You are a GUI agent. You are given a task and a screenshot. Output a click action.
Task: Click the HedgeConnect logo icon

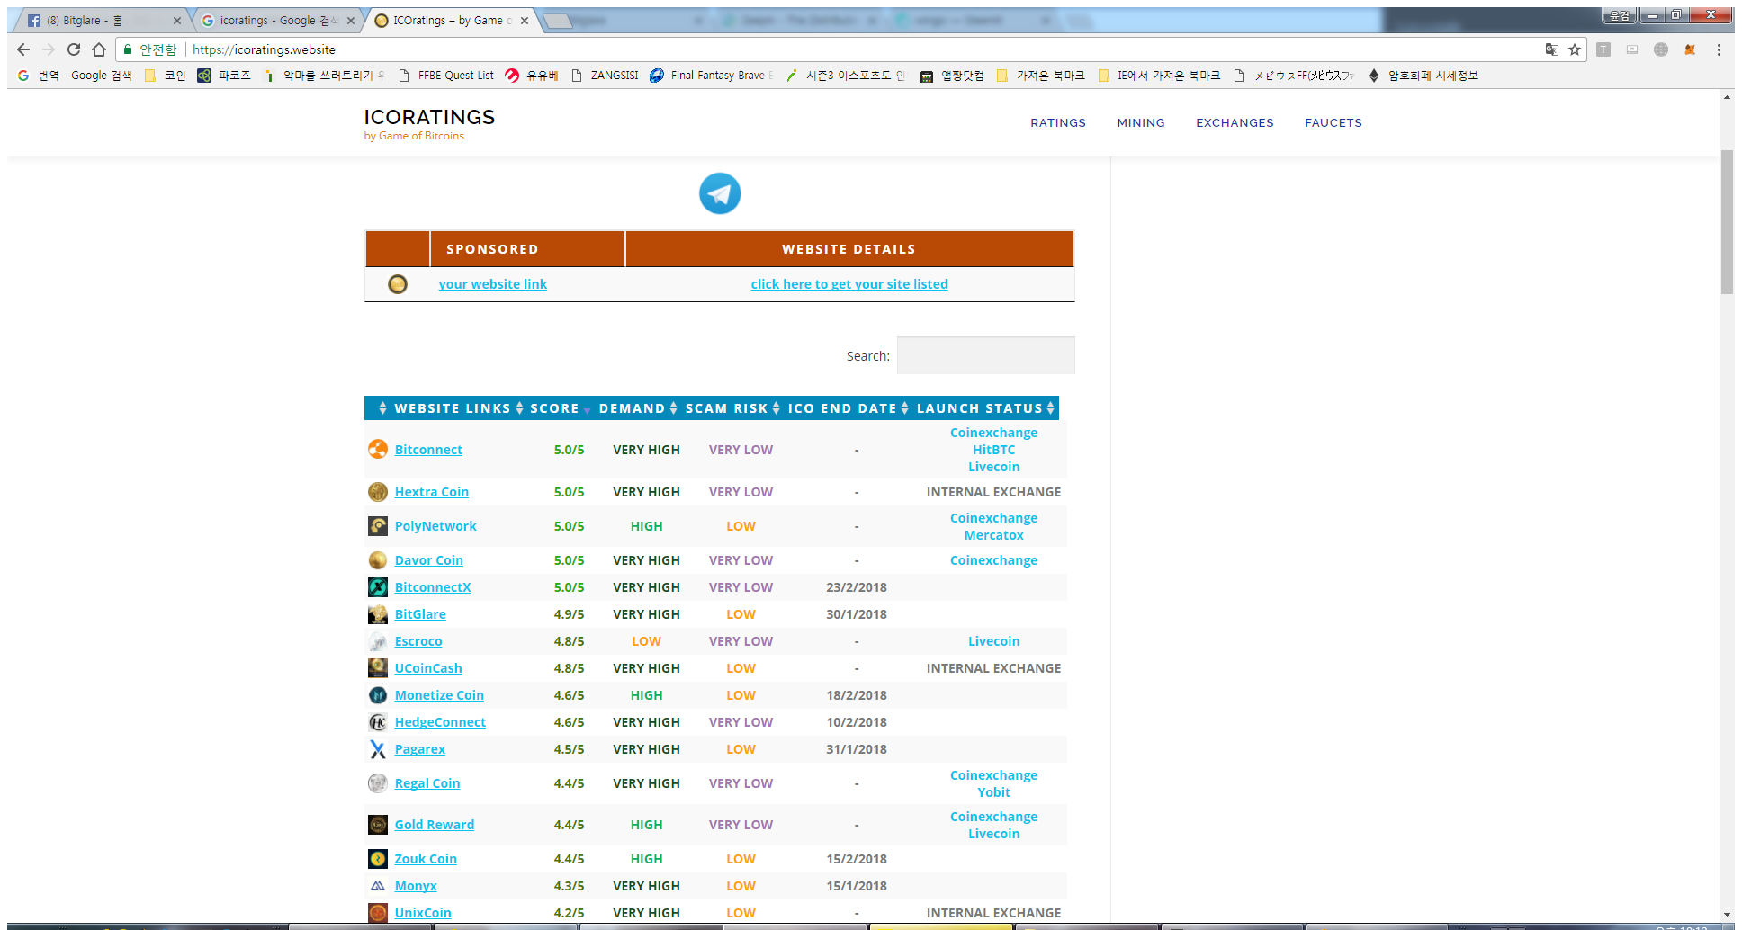point(378,722)
